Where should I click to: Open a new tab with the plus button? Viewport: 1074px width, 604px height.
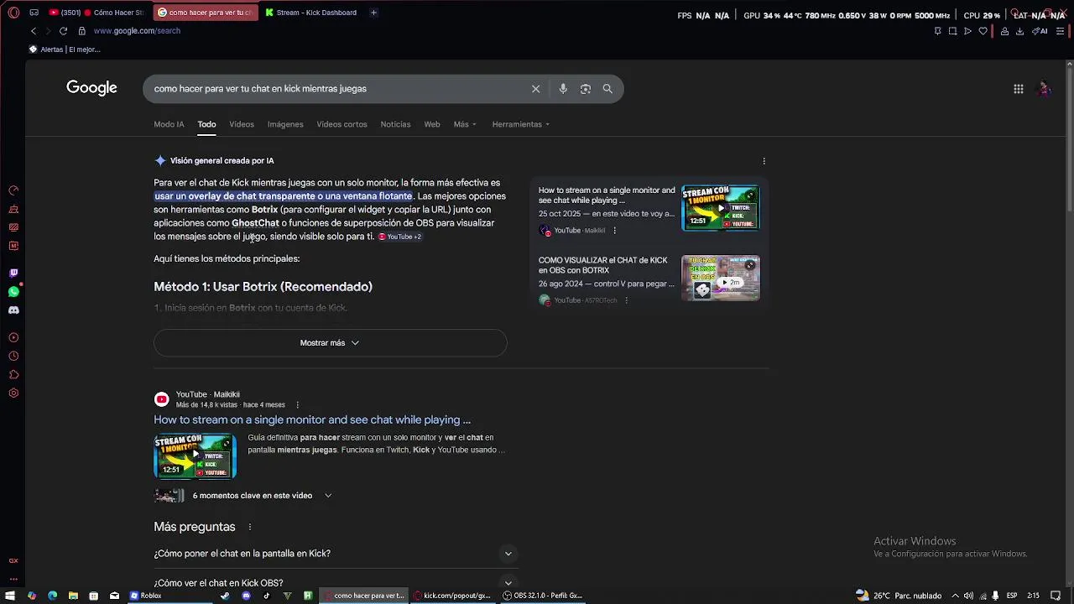(373, 13)
